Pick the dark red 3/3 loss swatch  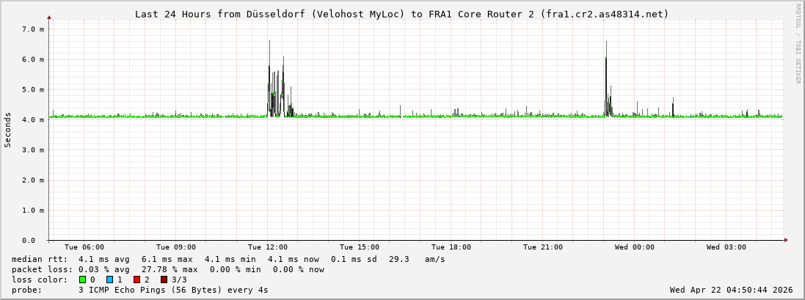pyautogui.click(x=164, y=280)
